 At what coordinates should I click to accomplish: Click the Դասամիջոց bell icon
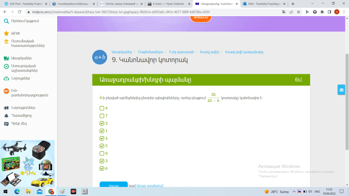click(6, 116)
